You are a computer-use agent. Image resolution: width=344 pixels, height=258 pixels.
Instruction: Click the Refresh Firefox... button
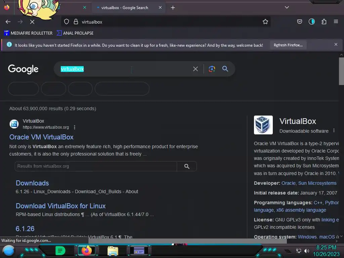pos(288,45)
